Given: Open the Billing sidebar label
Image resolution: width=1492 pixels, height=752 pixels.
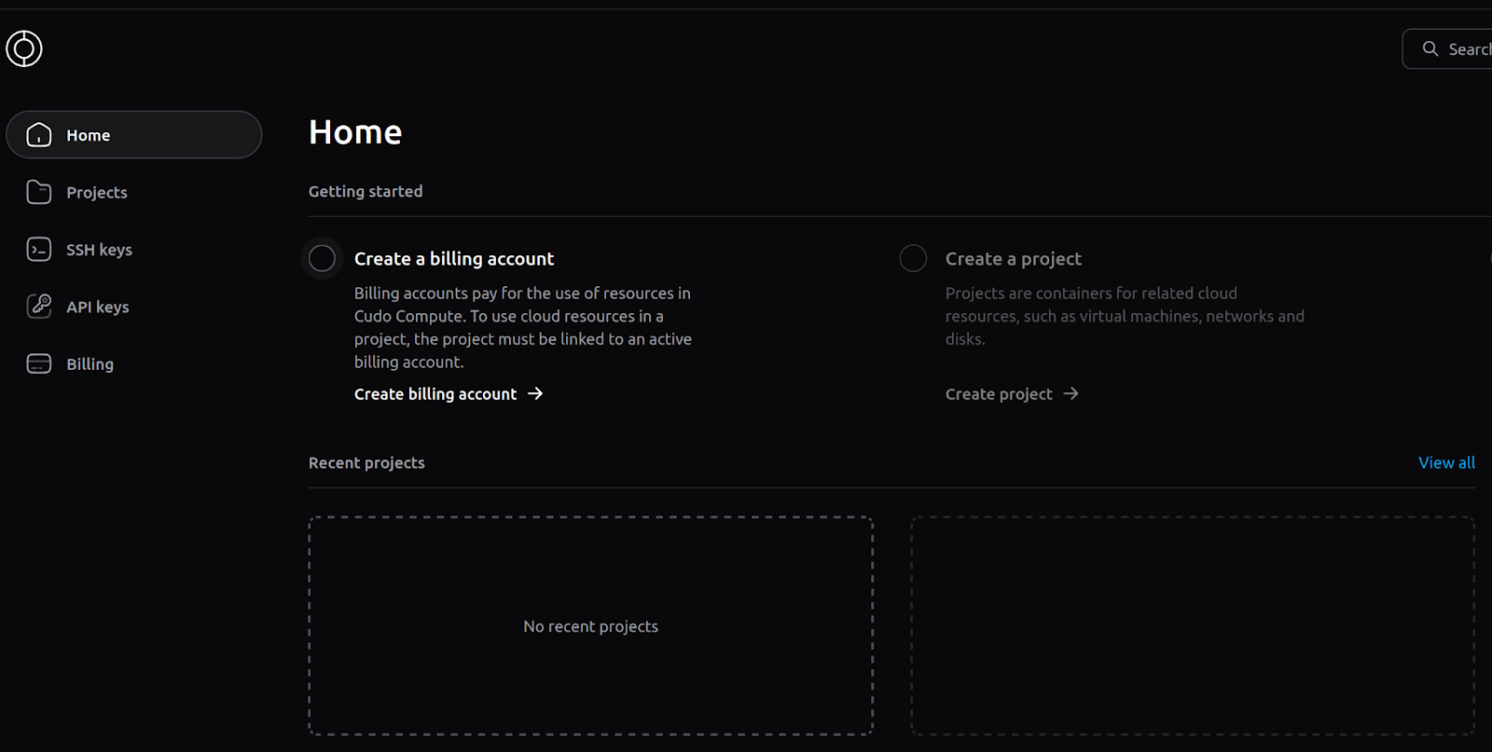Looking at the screenshot, I should click(x=90, y=364).
